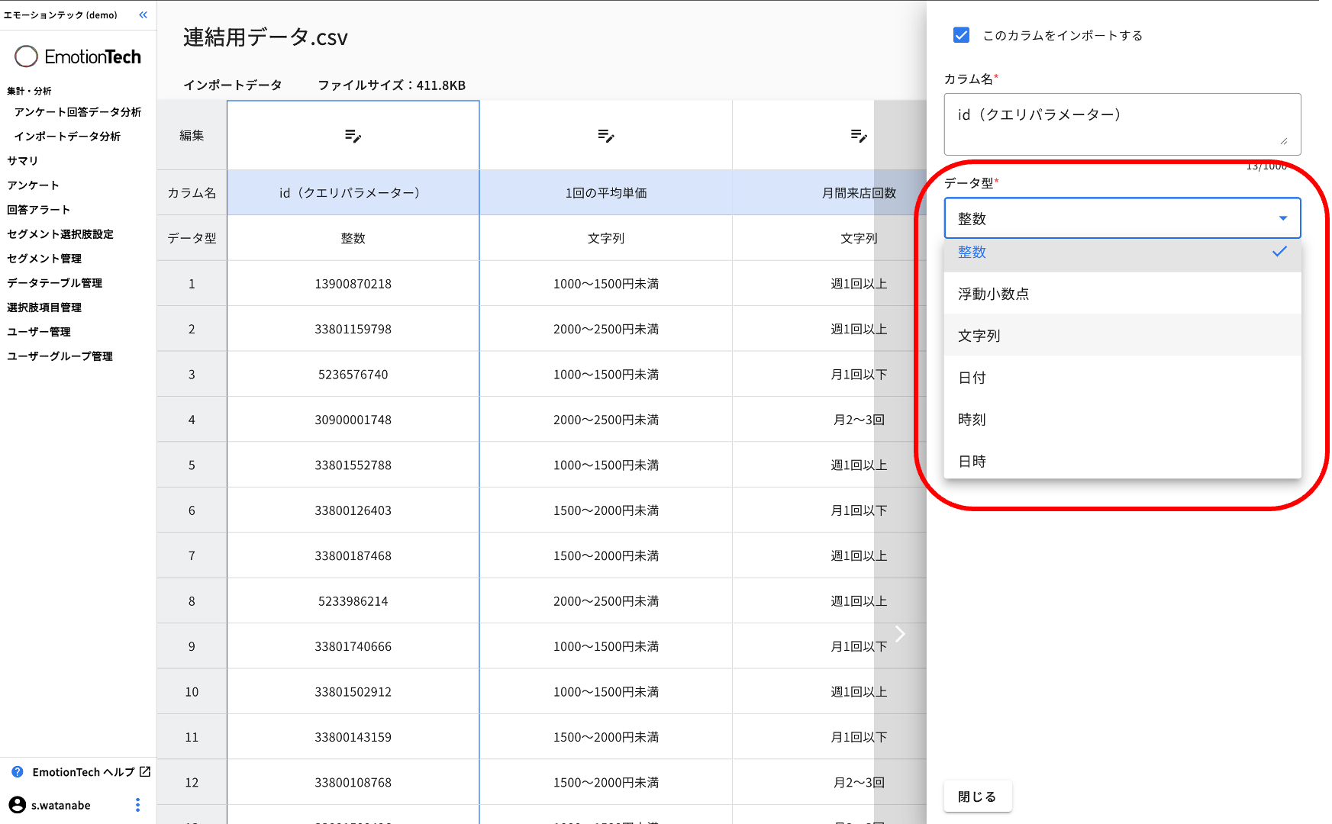This screenshot has width=1332, height=824.
Task: Click the help question mark icon
Action: pyautogui.click(x=18, y=772)
